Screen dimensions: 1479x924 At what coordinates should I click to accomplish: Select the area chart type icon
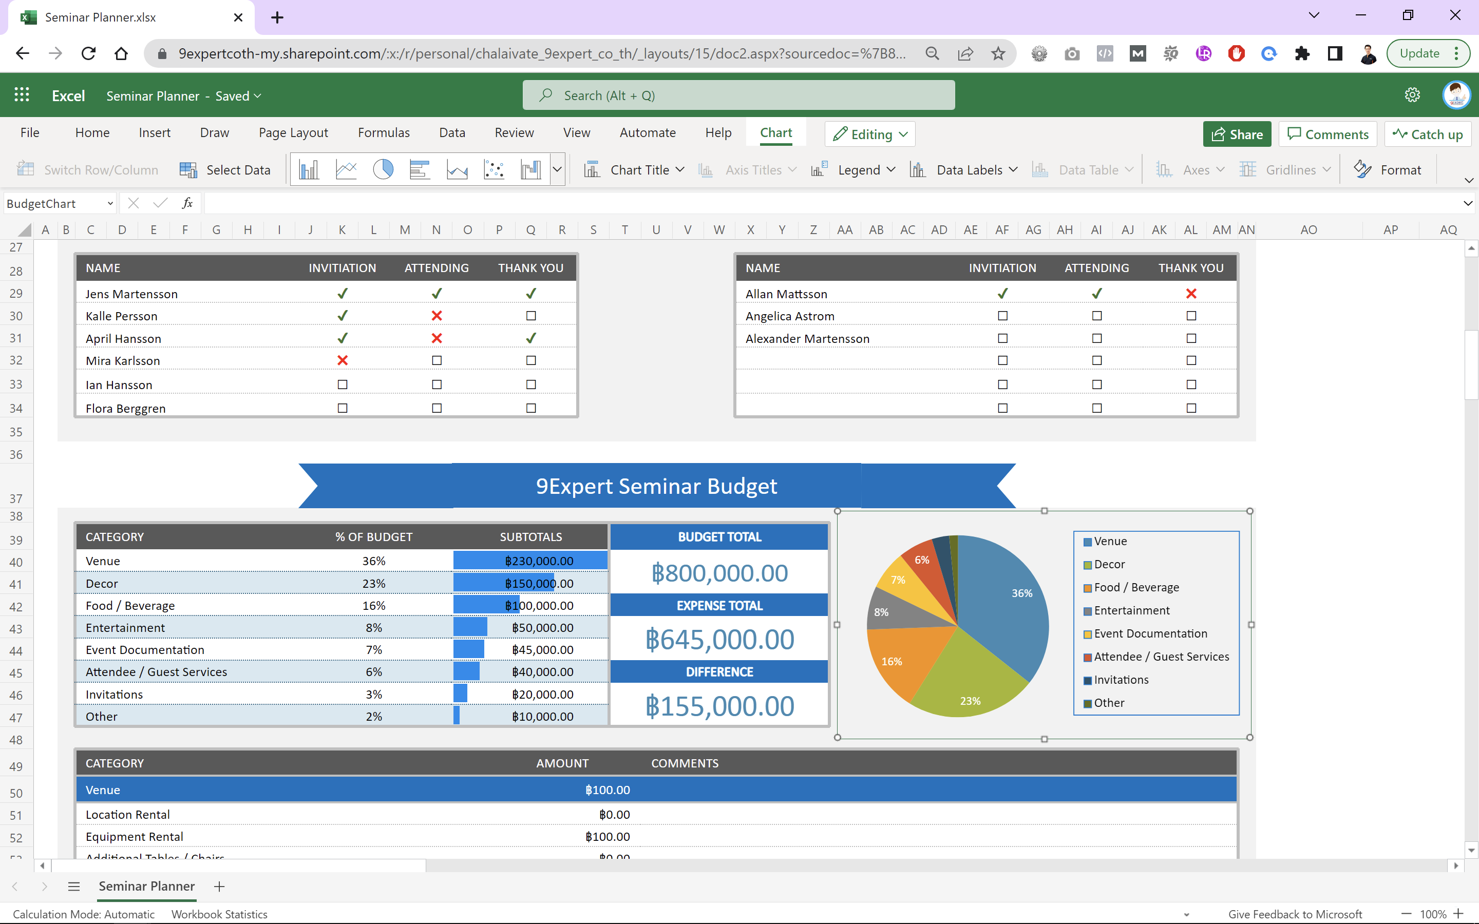point(457,169)
